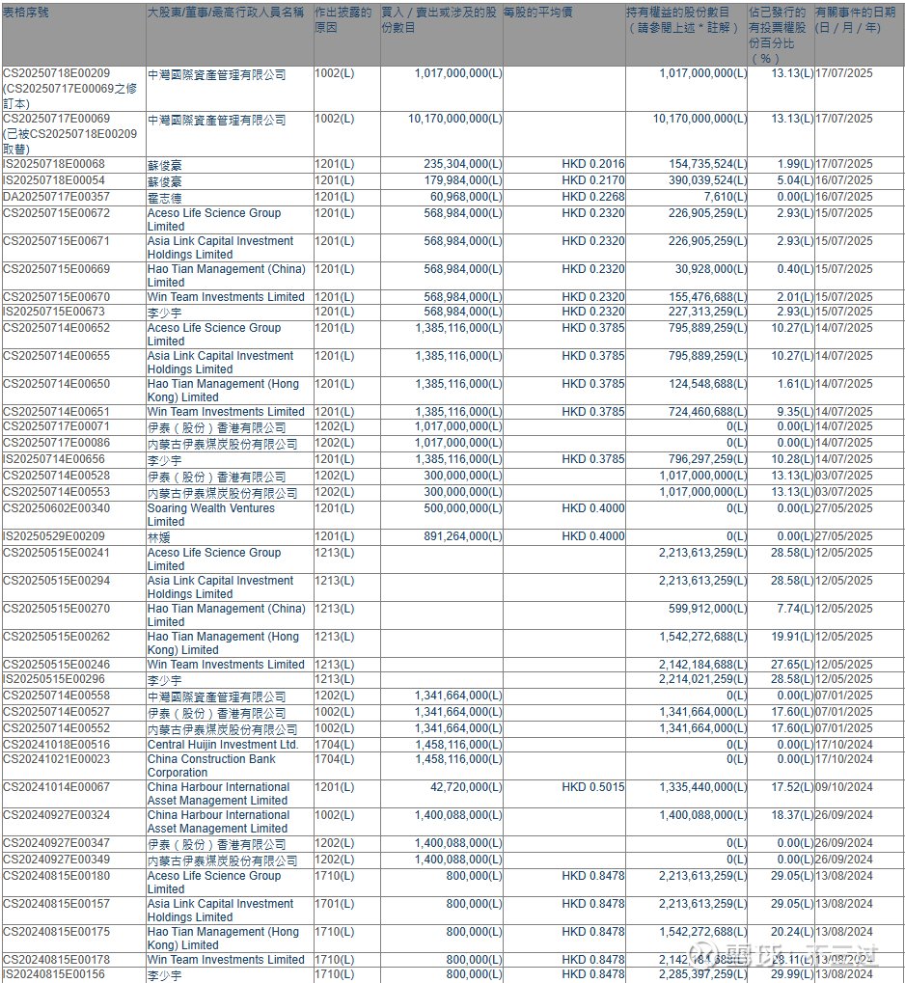The width and height of the screenshot is (905, 983).
Task: Open form IS20240815E00156 link
Action: [x=54, y=974]
